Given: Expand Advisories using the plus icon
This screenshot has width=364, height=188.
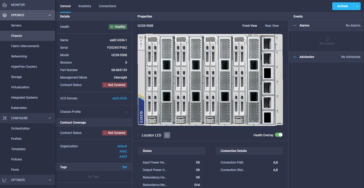Looking at the screenshot, I should [295, 57].
